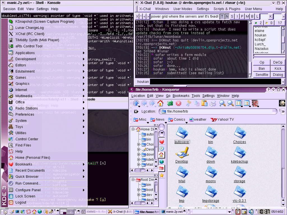Click the X-Chat user list scrollbar
The image size is (287, 215).
pyautogui.click(x=283, y=39)
